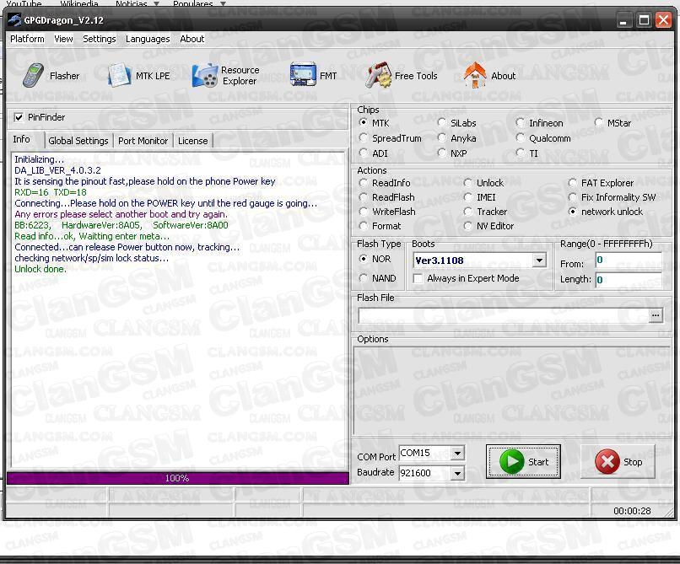Open the About menu item
Image resolution: width=680 pixels, height=564 pixels.
click(x=192, y=39)
